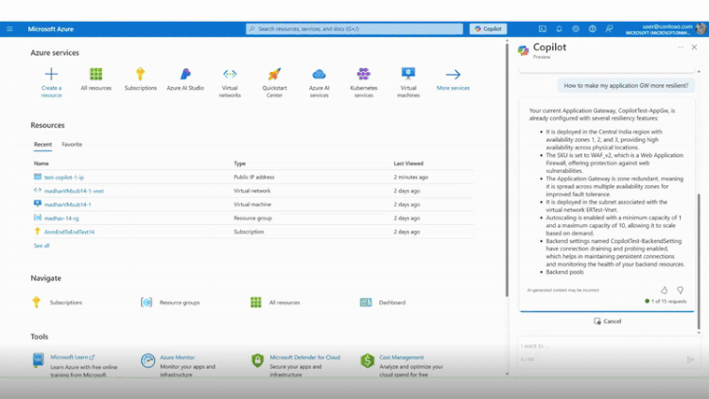
Task: Open Azure Monitor tool icon
Action: [x=147, y=360]
